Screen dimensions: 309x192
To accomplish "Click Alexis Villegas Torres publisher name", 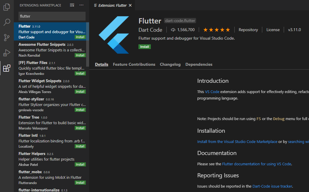I will pos(35,92).
